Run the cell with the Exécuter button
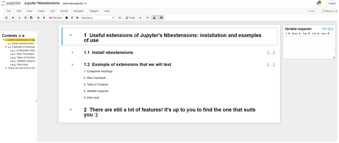Screen dimensions: 339x143 56,17
